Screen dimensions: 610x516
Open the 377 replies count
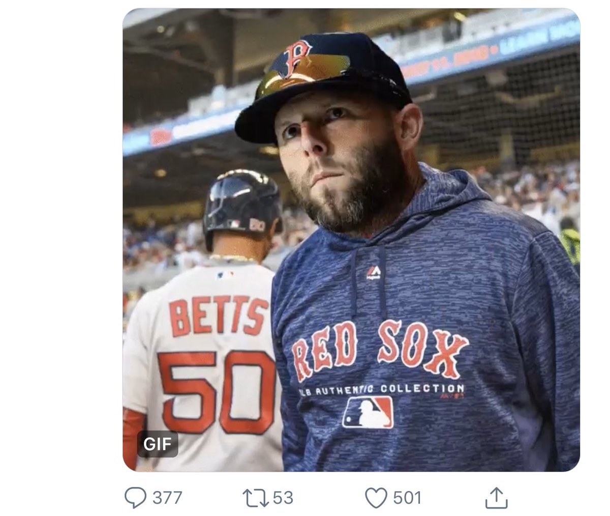[167, 498]
